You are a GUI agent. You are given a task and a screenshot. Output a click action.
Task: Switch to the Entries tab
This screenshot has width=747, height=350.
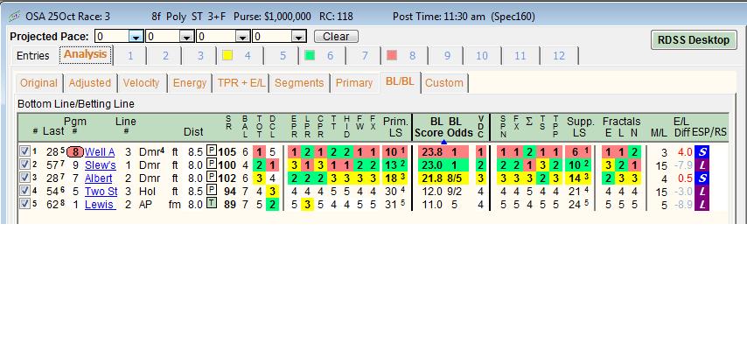[x=33, y=56]
